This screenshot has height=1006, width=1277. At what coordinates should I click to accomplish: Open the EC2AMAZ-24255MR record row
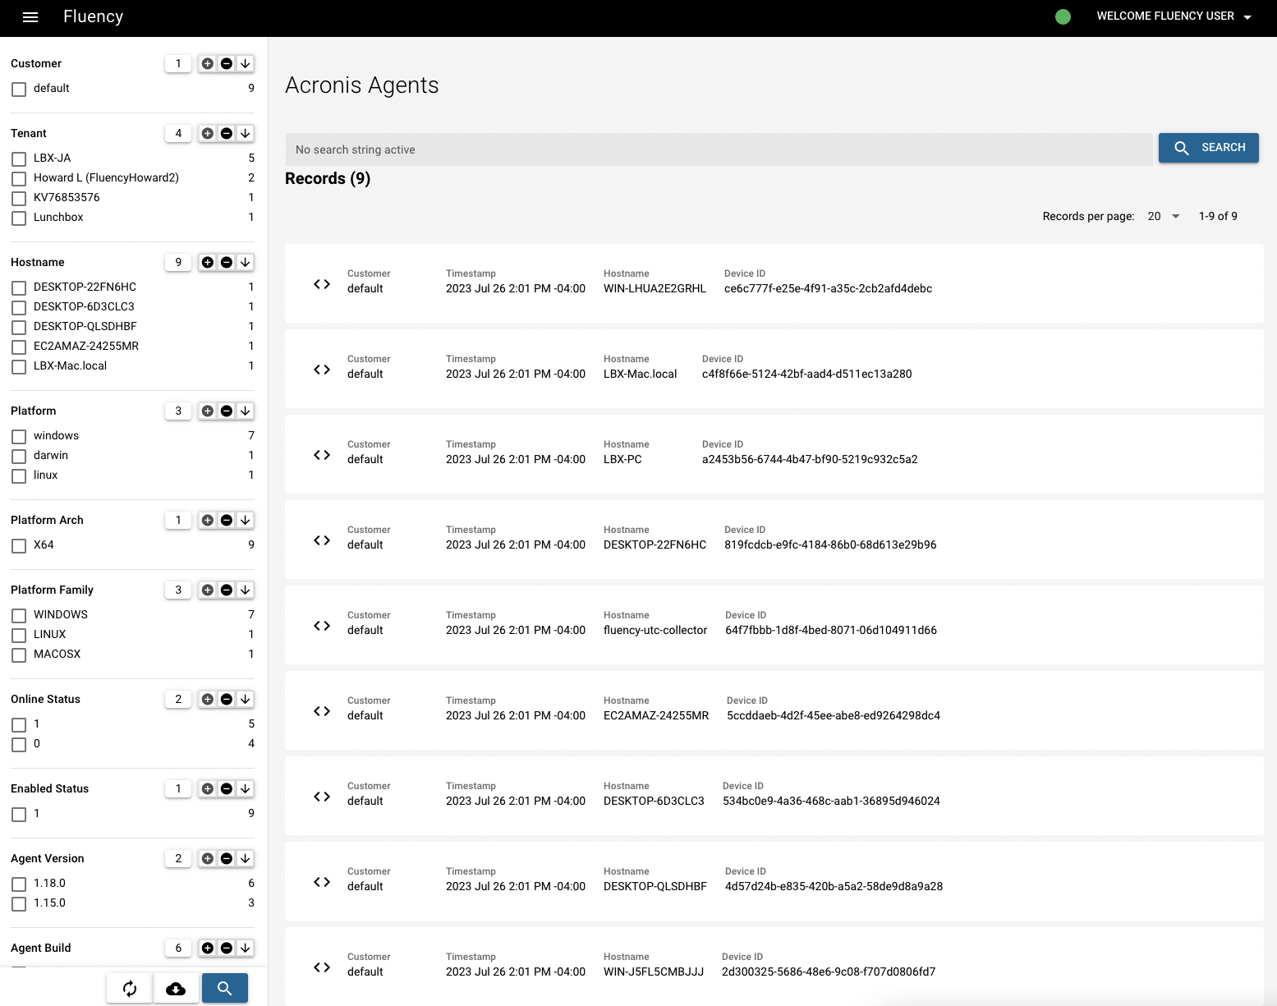pos(774,710)
